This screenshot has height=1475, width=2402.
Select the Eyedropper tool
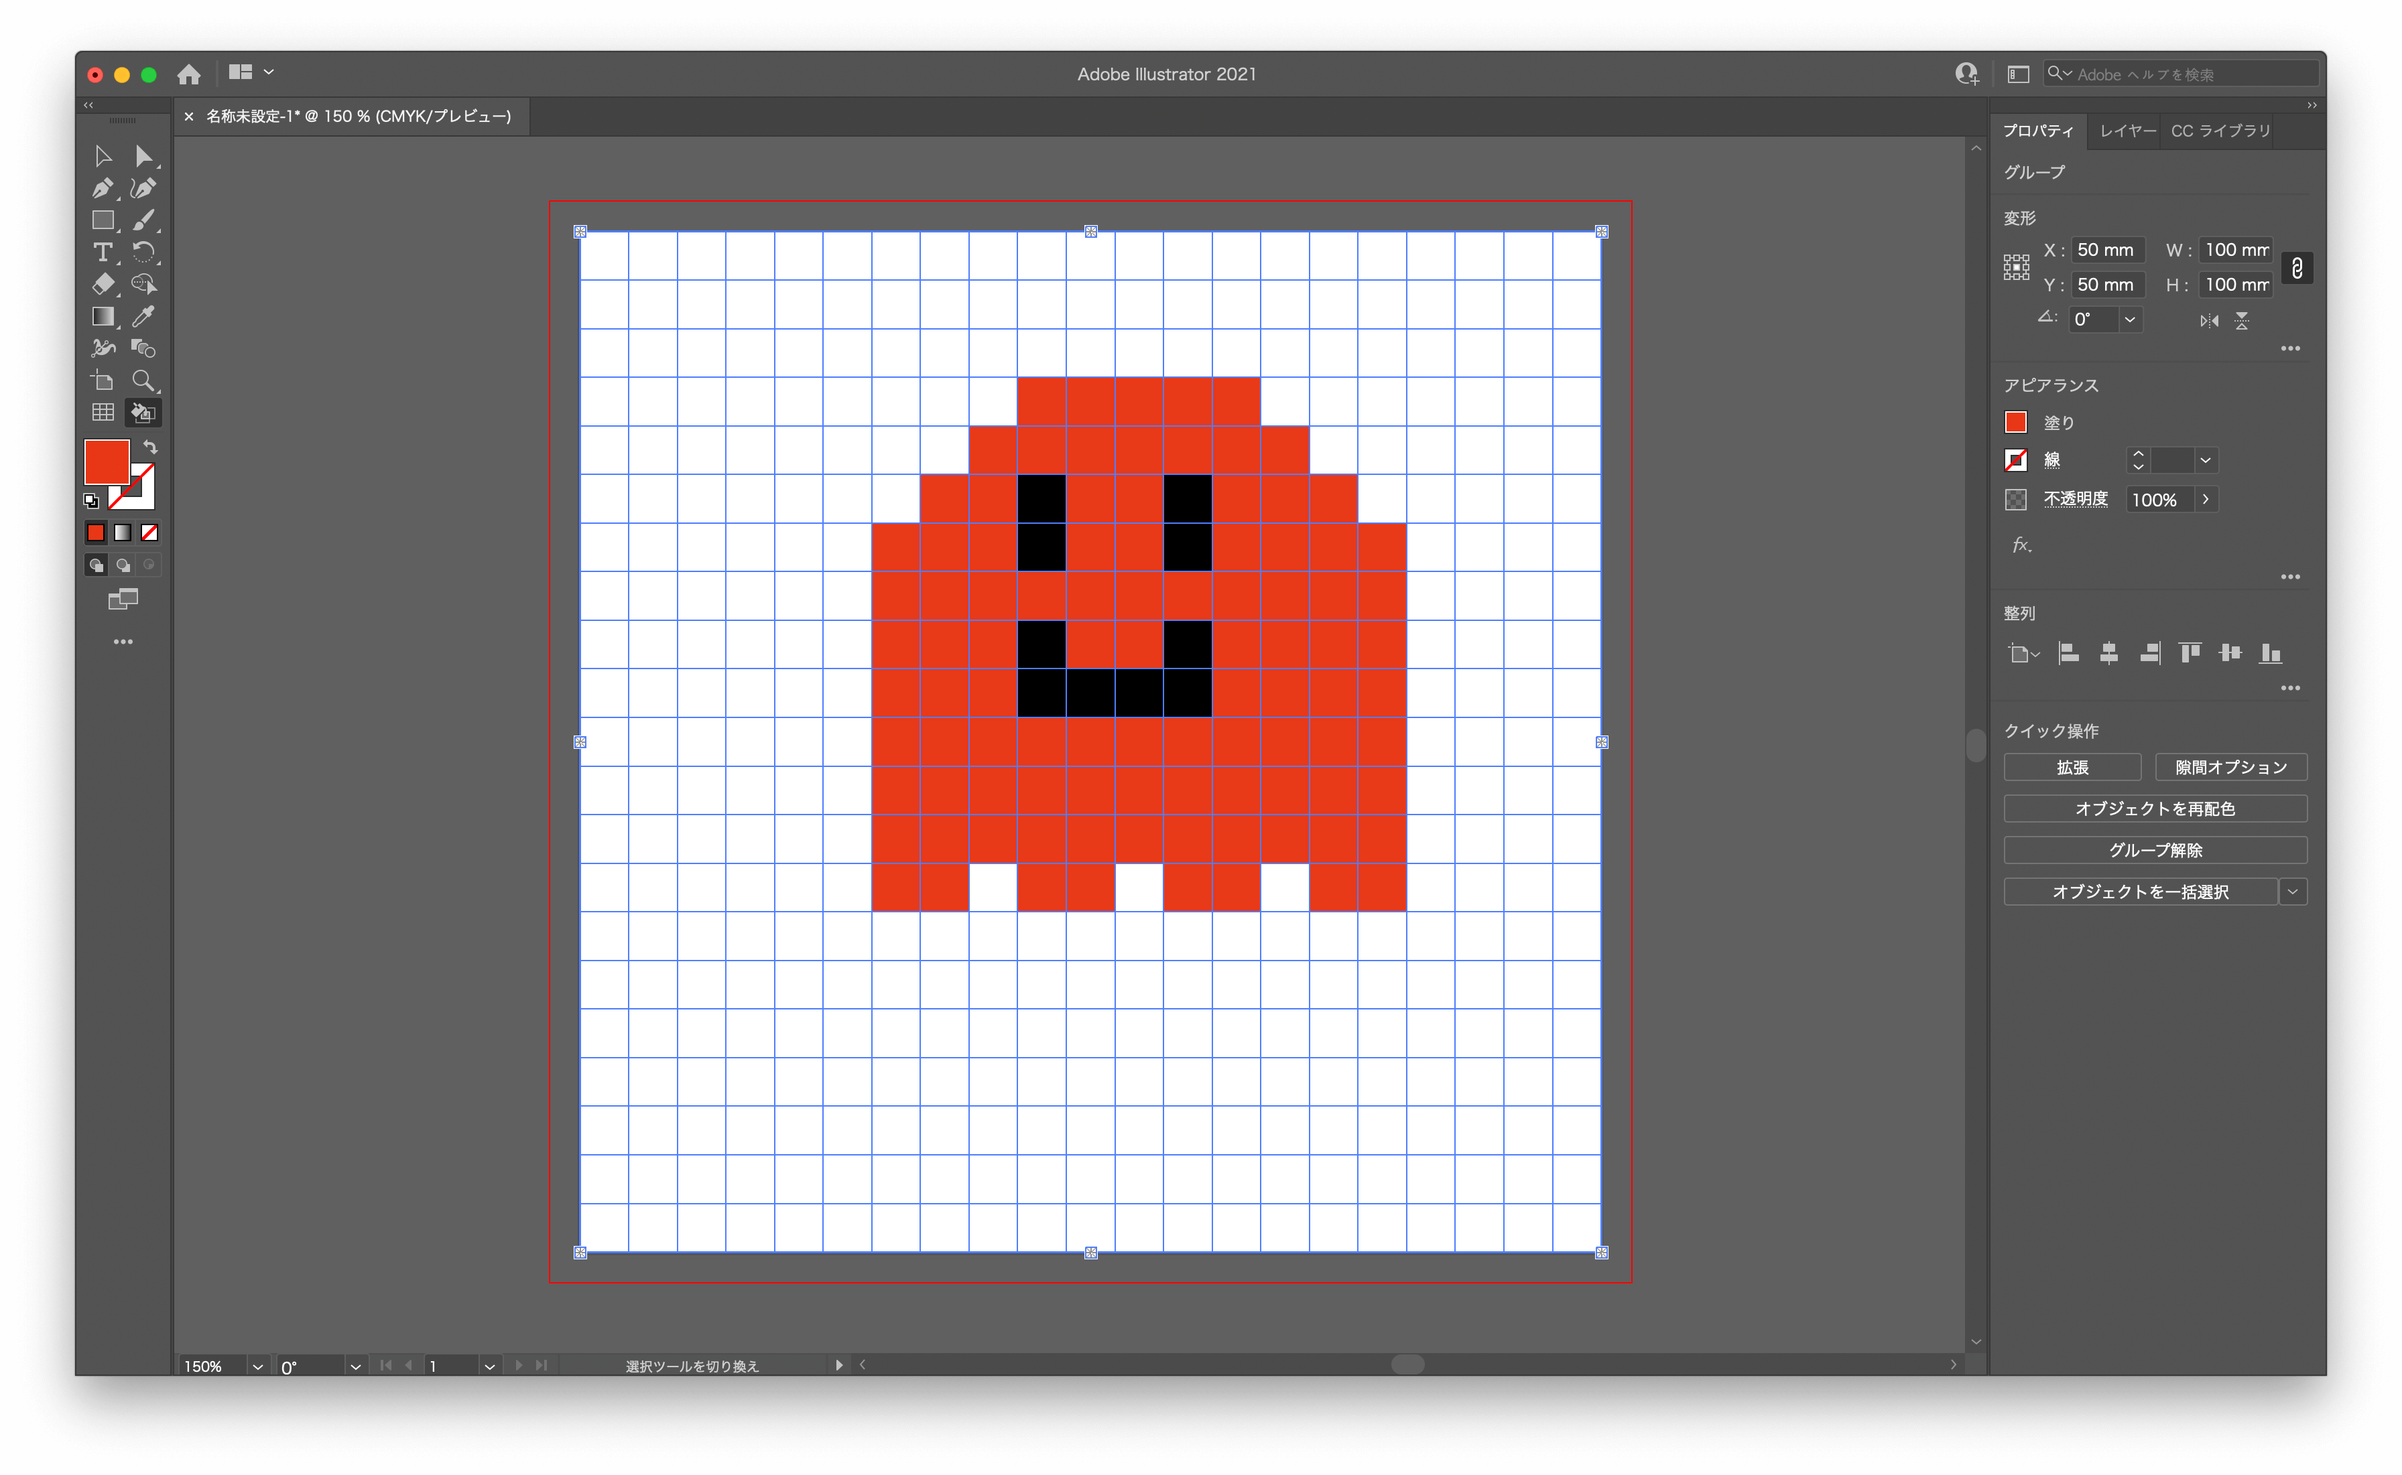pyautogui.click(x=143, y=316)
